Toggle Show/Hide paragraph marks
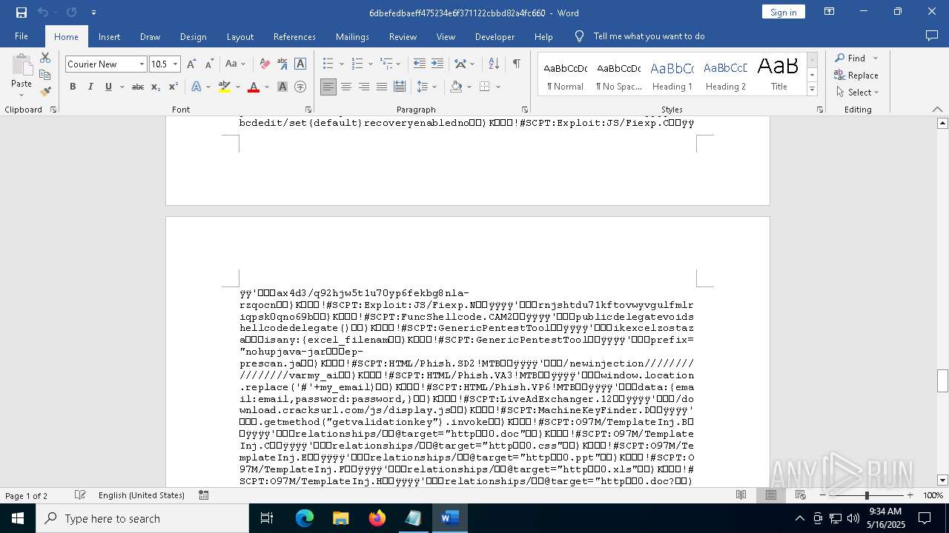The image size is (949, 533). tap(516, 64)
